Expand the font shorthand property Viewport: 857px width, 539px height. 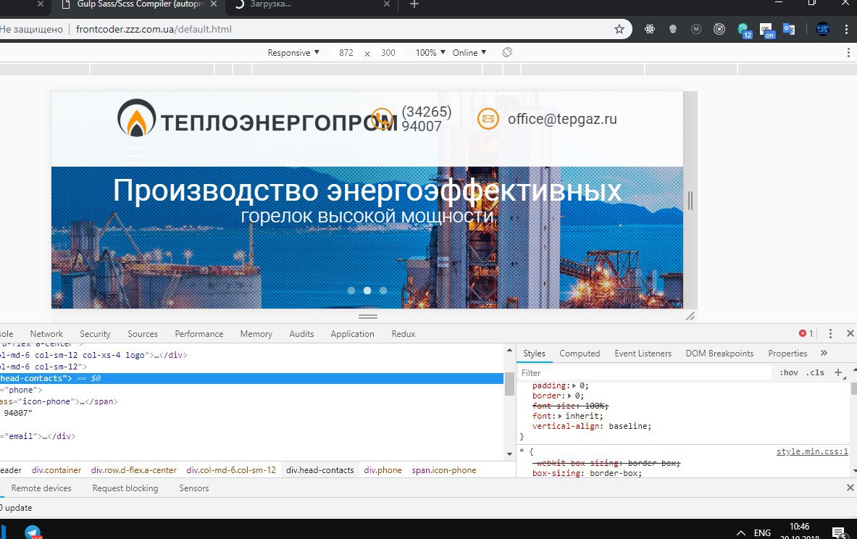click(560, 416)
